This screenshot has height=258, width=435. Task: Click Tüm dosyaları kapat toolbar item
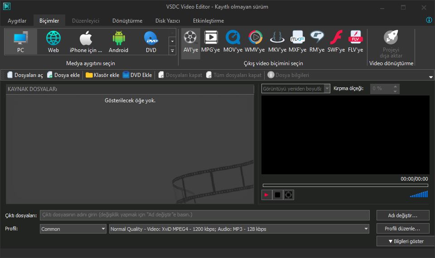coord(234,75)
